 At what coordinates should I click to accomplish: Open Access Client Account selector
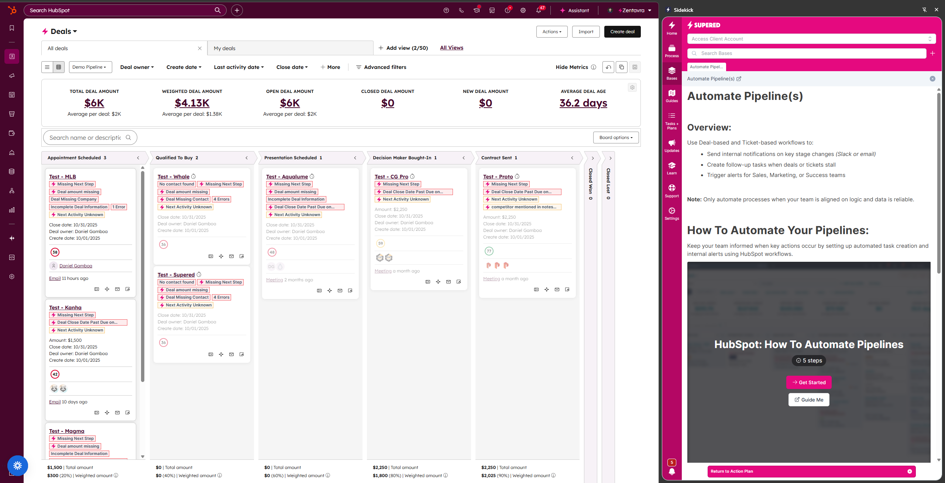(x=811, y=39)
